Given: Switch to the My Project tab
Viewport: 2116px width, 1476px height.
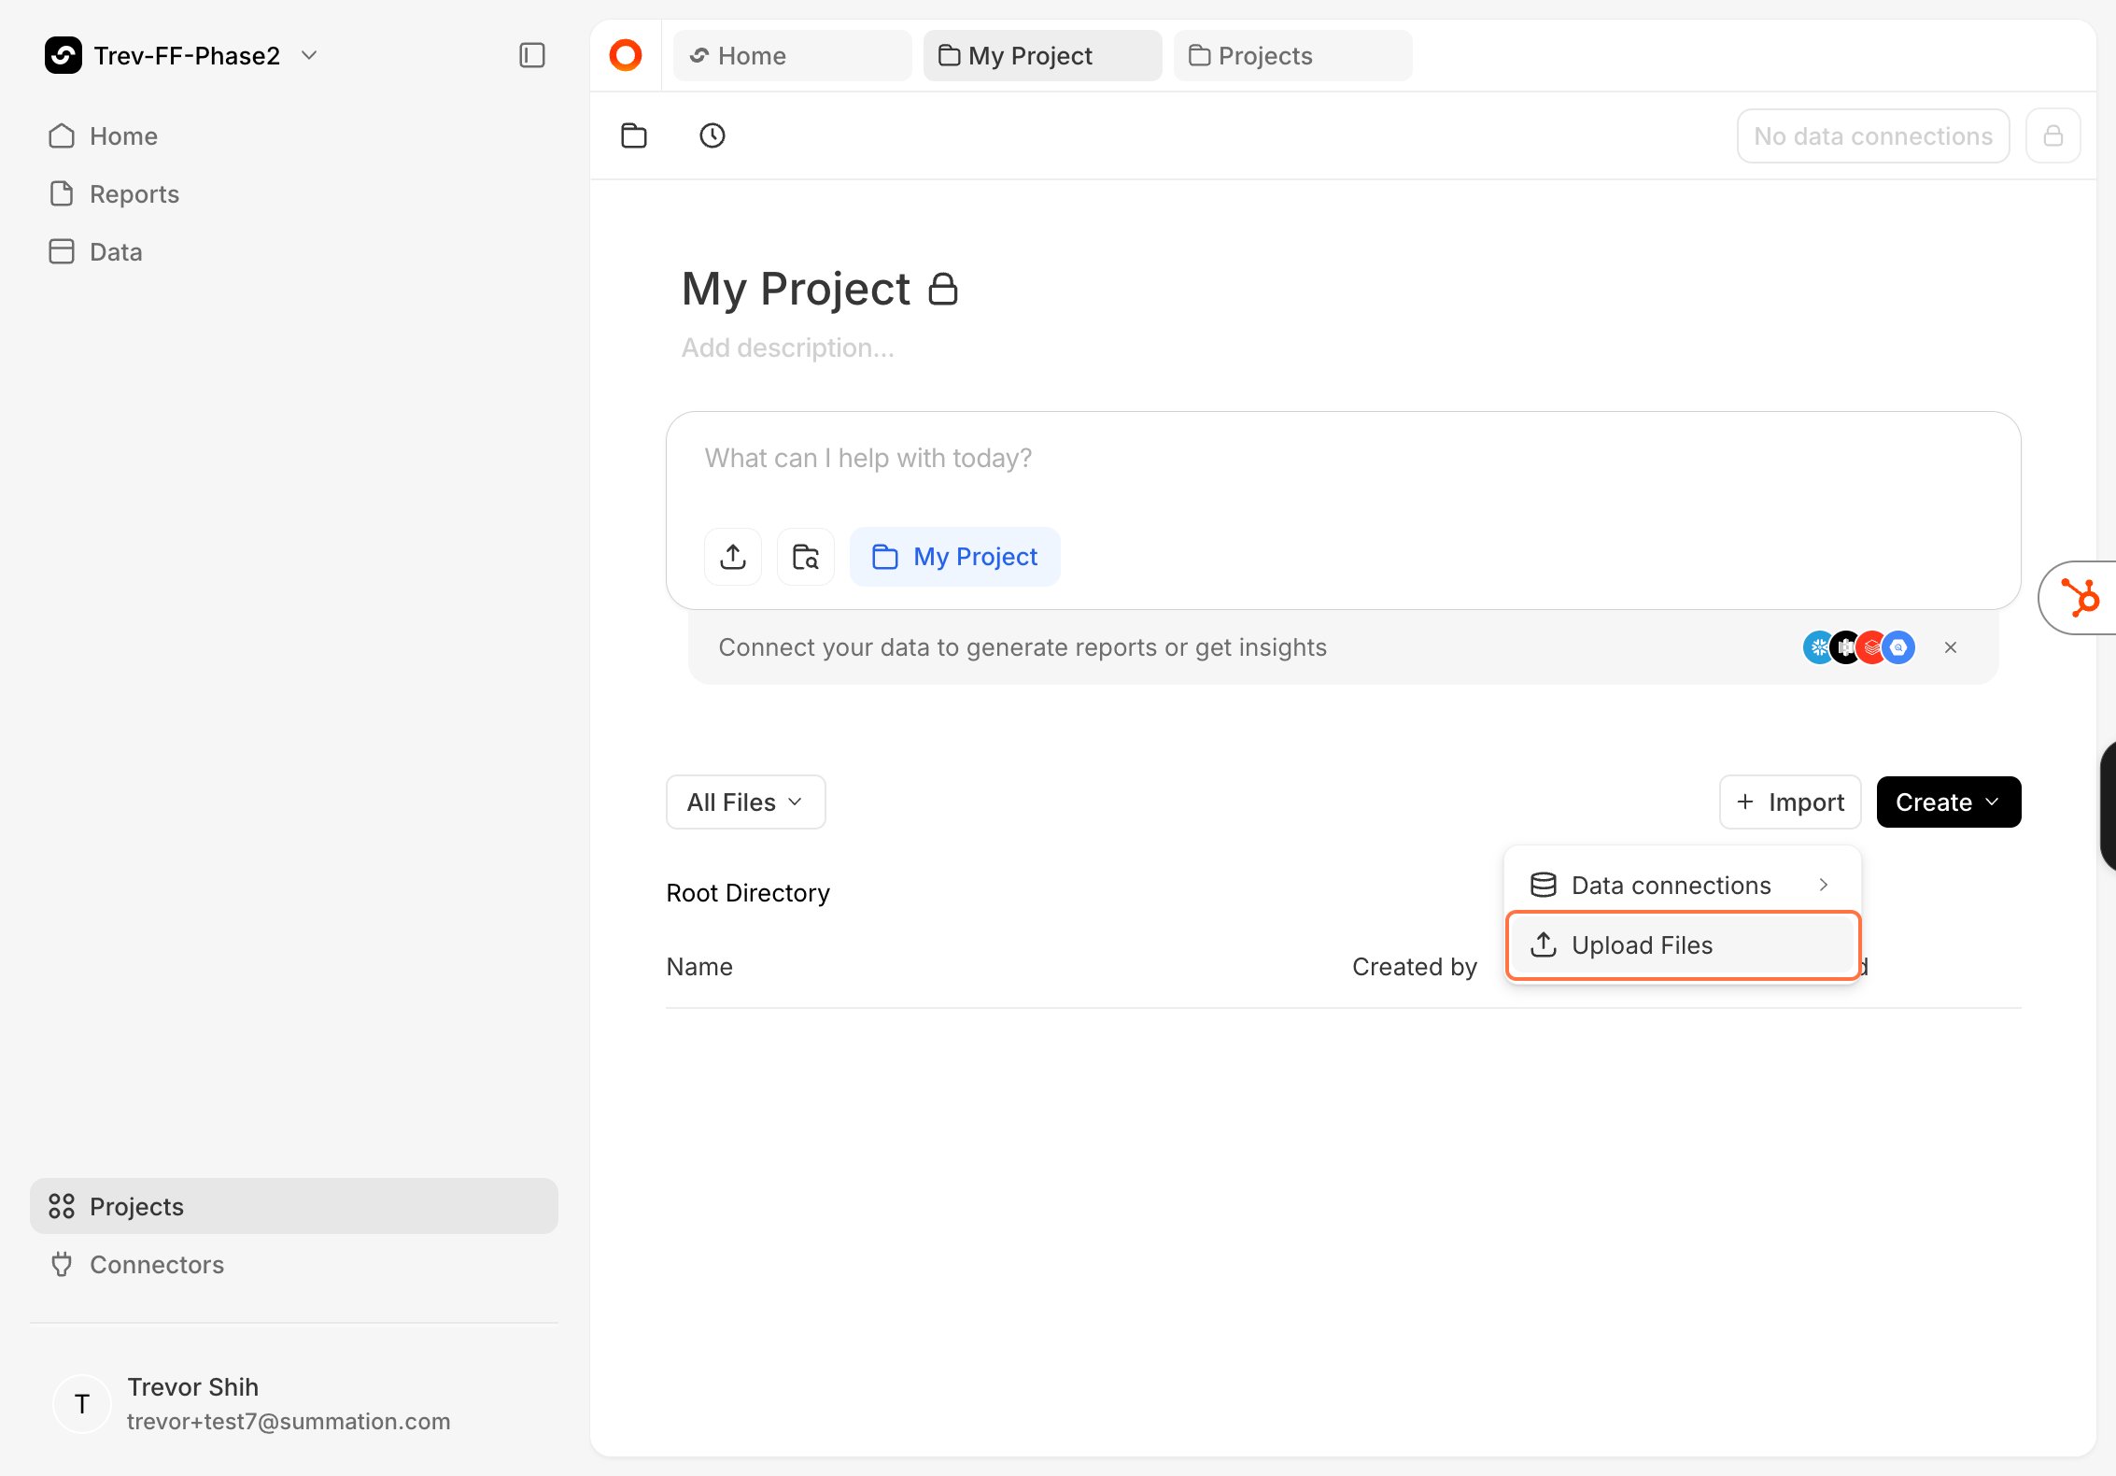Looking at the screenshot, I should coord(1042,55).
